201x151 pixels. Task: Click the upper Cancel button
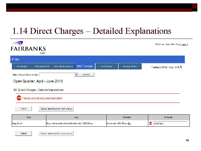click(x=23, y=108)
